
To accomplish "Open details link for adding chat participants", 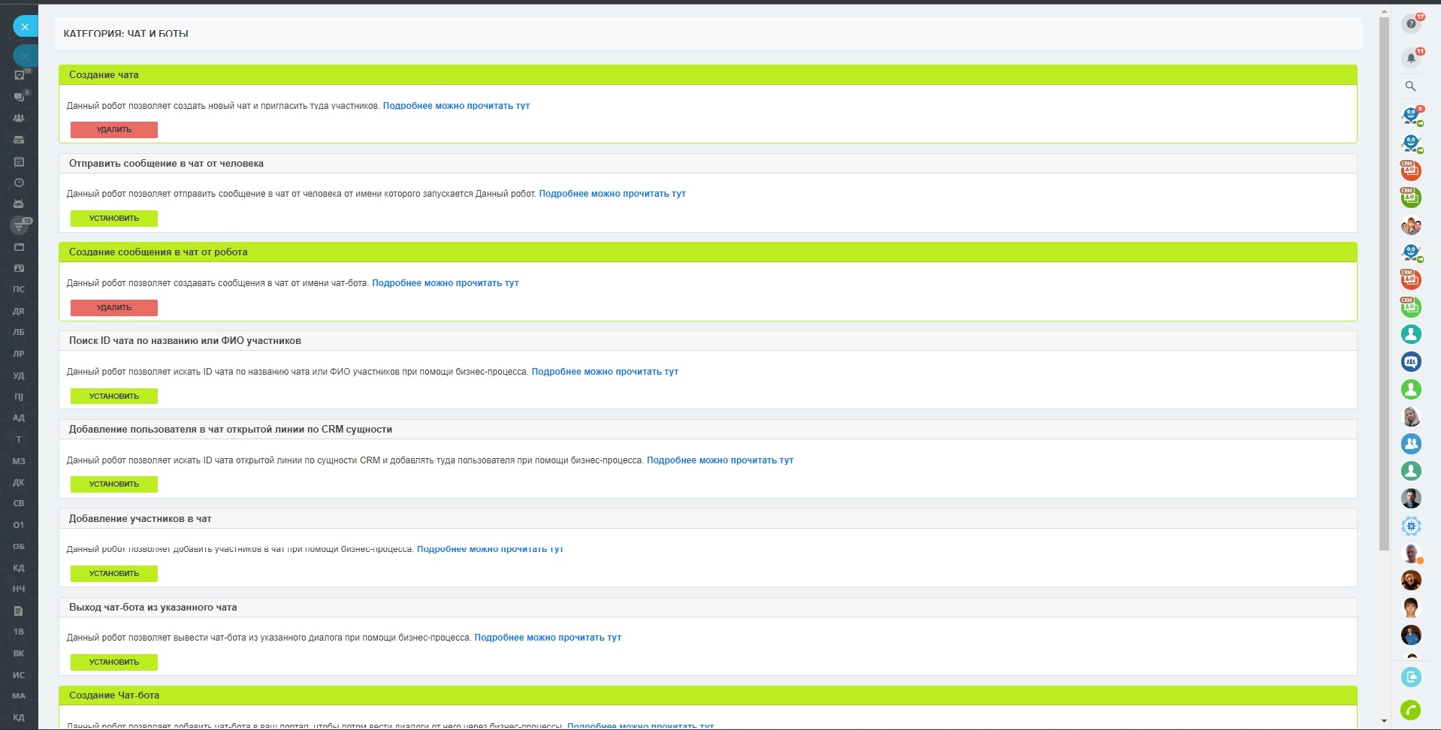I will 490,549.
